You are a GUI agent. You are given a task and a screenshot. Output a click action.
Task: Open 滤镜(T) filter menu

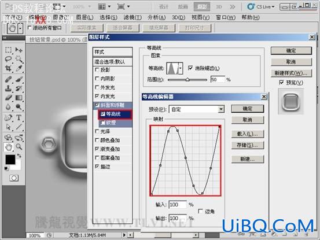[133, 17]
